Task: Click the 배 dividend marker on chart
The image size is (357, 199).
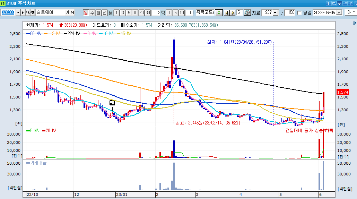Action: click(x=112, y=103)
